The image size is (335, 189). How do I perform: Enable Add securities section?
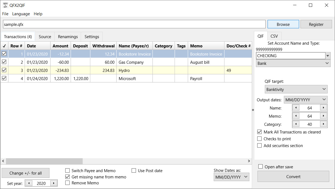pos(259,145)
